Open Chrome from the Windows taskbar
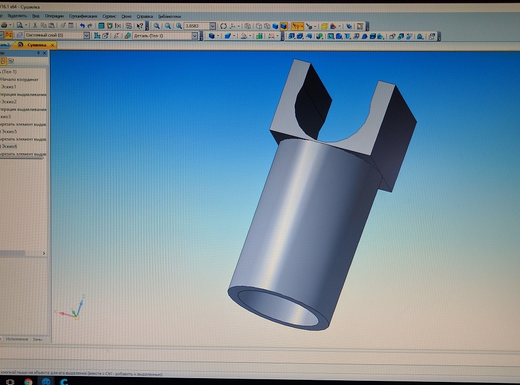Screen dimensions: 520x385 click(x=28, y=382)
